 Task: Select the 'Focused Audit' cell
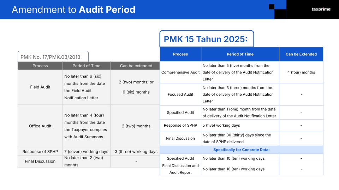[180, 94]
